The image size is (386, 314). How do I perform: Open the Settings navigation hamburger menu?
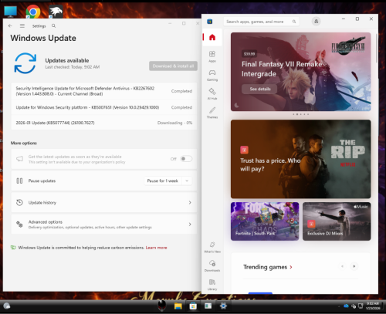point(22,25)
